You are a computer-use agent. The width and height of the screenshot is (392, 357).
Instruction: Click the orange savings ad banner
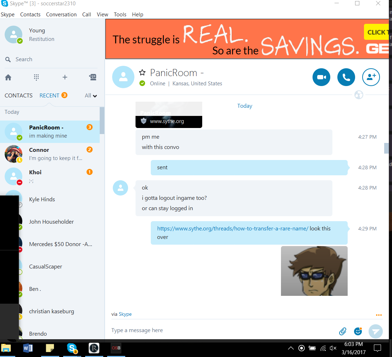tap(247, 39)
